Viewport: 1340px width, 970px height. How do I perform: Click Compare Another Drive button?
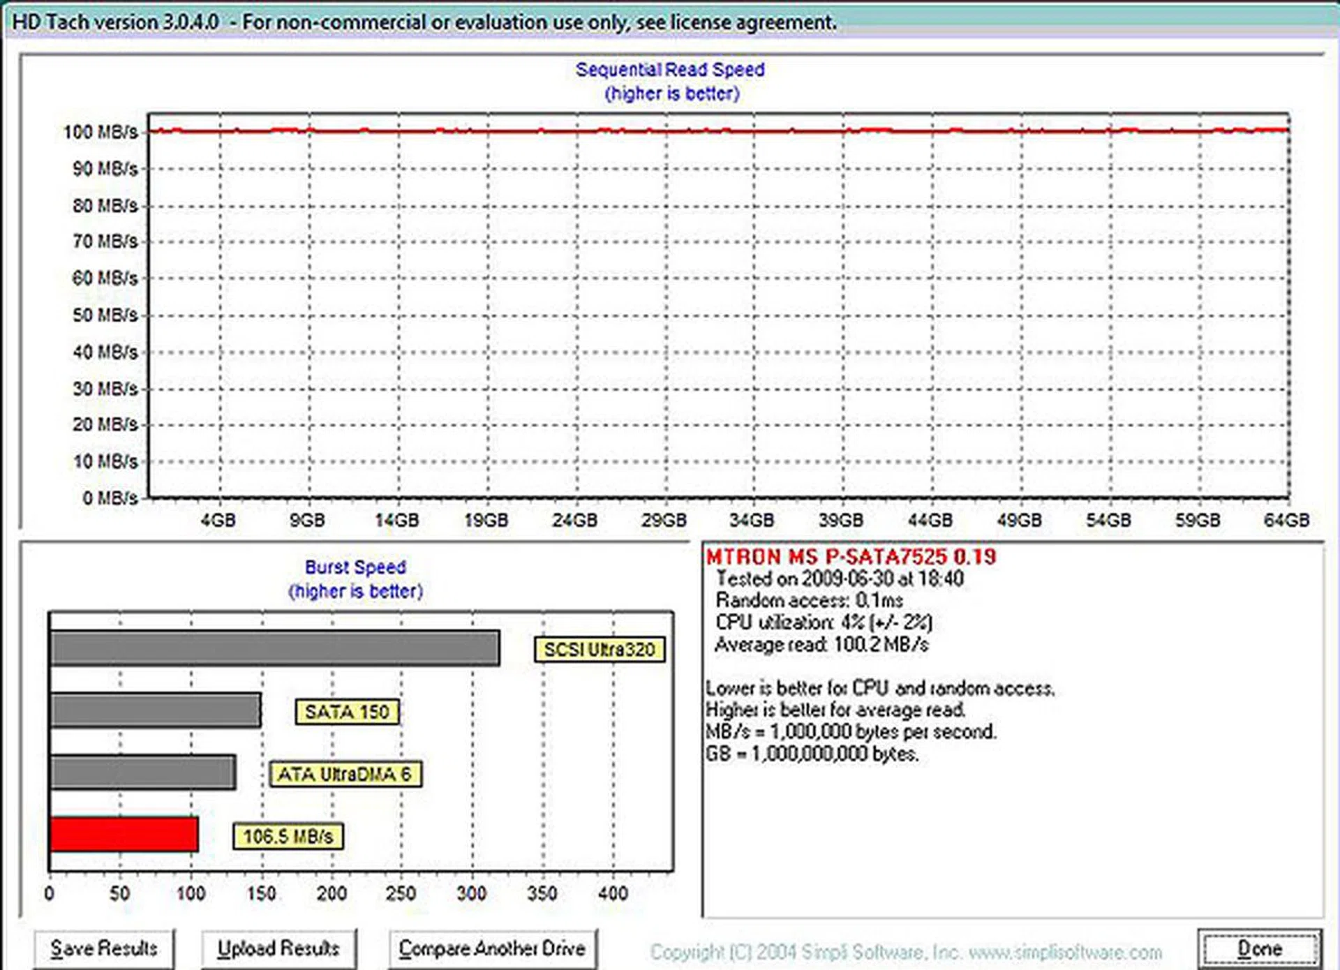click(492, 949)
